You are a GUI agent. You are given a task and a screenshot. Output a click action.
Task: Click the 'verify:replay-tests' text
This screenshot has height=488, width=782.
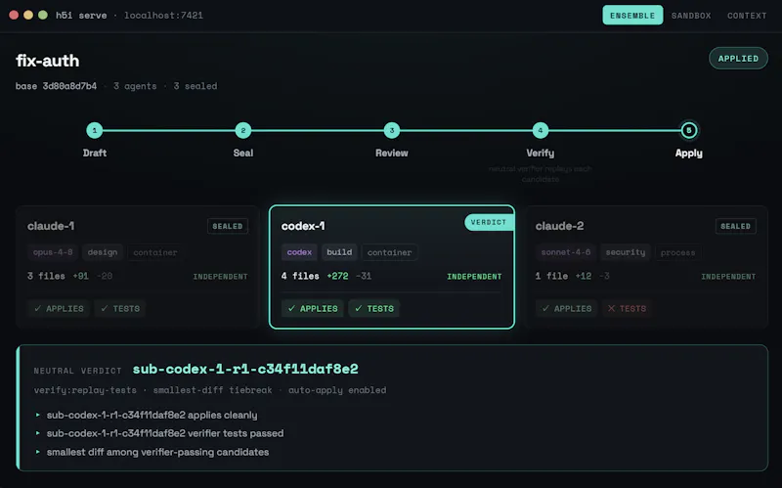click(85, 389)
